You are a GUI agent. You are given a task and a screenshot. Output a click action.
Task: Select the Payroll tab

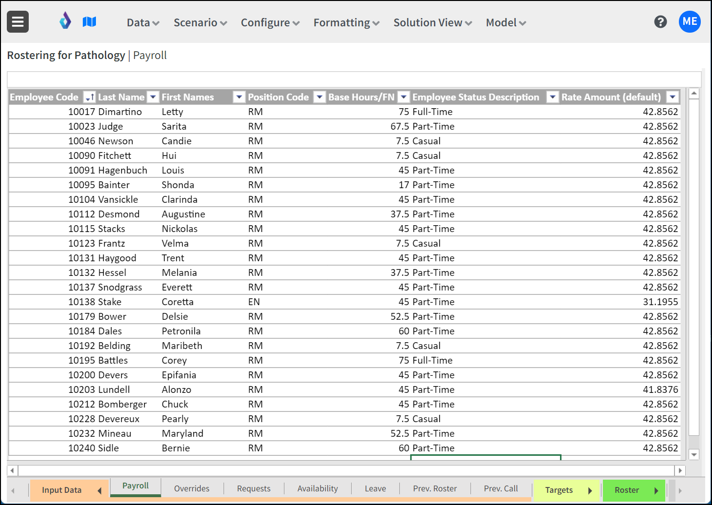[135, 486]
